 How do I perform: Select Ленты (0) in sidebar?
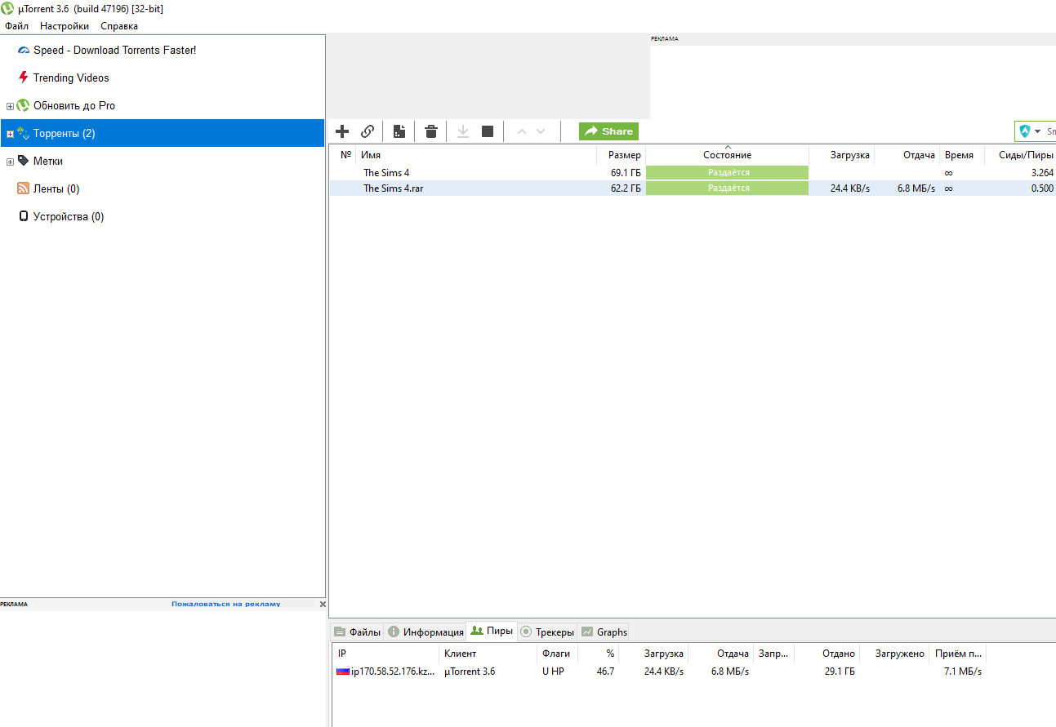pyautogui.click(x=56, y=188)
